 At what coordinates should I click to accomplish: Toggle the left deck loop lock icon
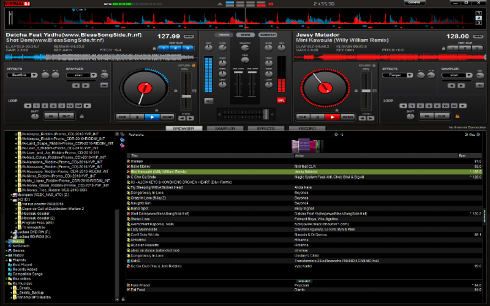pos(81,116)
